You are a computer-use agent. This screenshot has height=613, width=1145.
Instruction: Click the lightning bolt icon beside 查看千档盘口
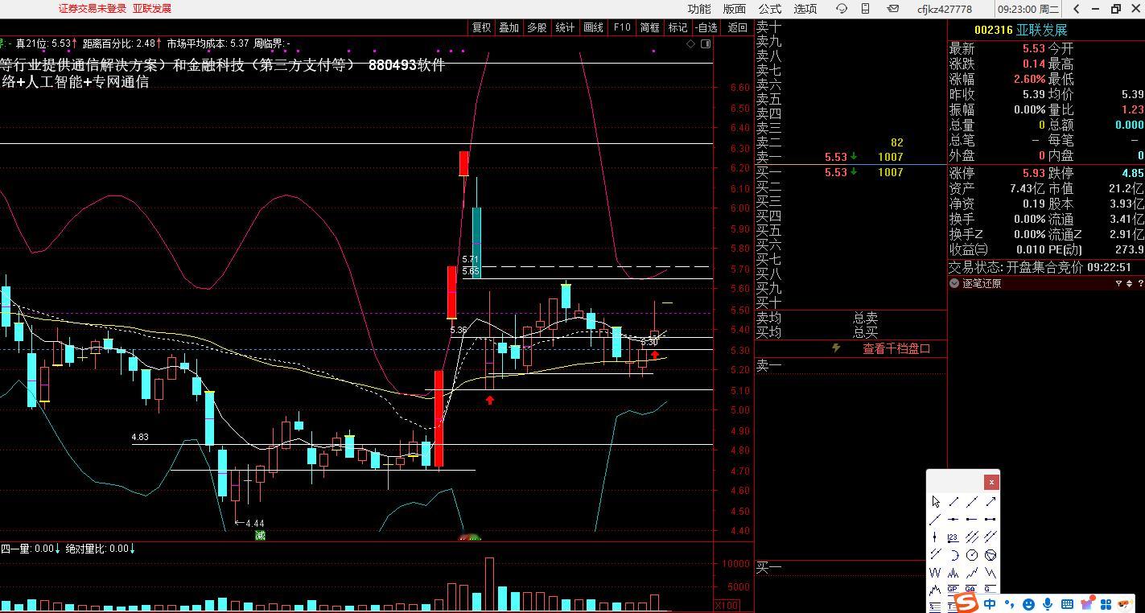[x=836, y=348]
